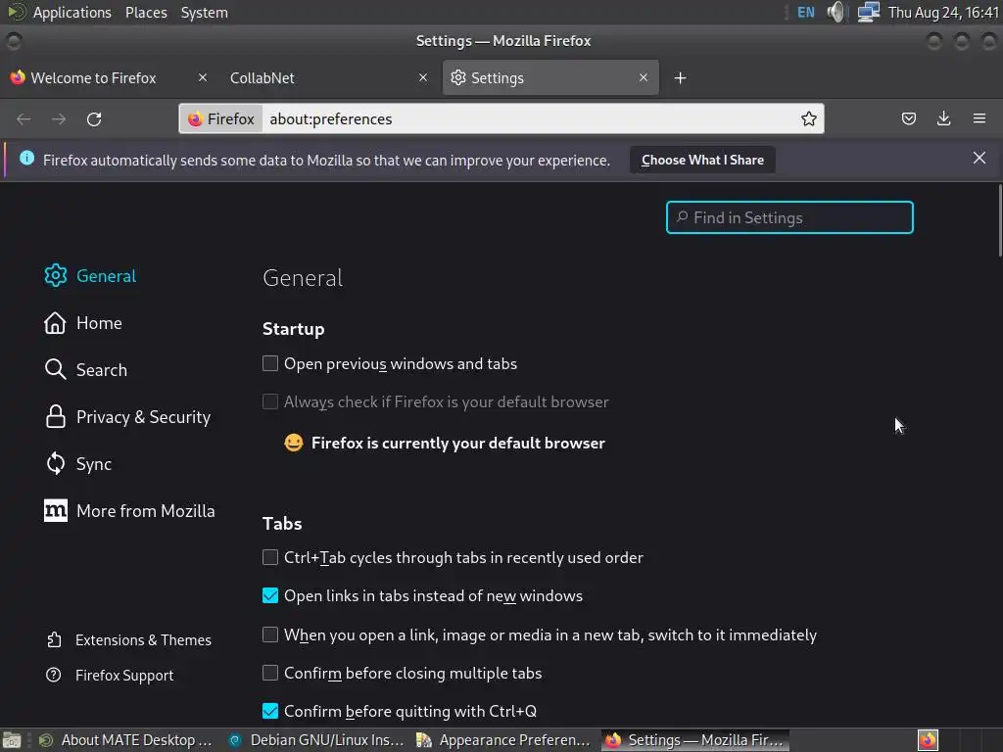Click the MATE logo next to Applications
This screenshot has height=752, width=1003.
(17, 12)
